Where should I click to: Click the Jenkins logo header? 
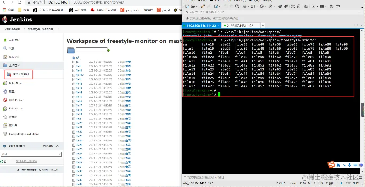click(17, 19)
